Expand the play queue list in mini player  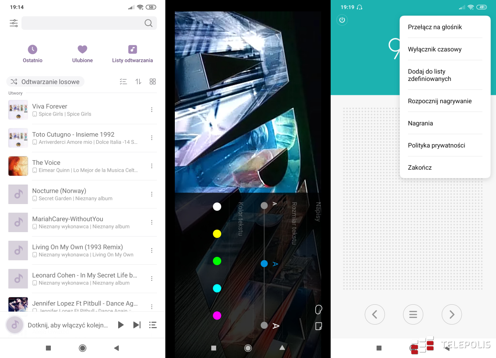coord(153,325)
